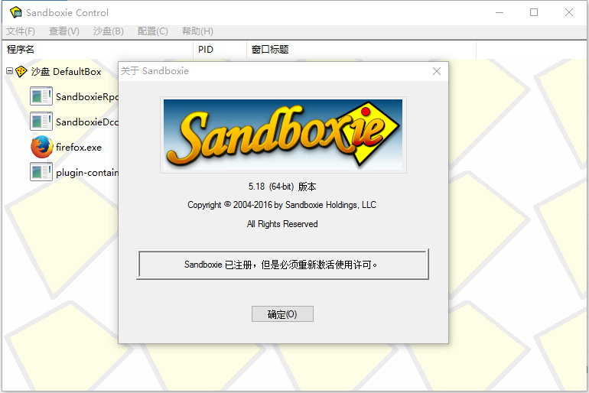Select the SandboxieDcom process icon

click(41, 122)
